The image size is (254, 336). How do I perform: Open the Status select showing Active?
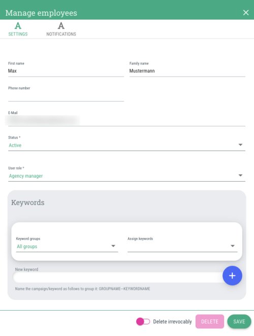(126, 145)
